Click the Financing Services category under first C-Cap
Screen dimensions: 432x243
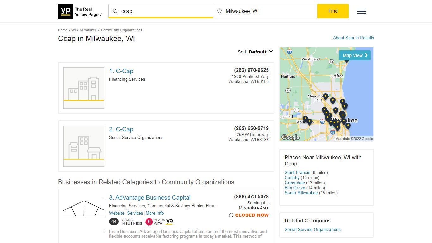pyautogui.click(x=127, y=79)
